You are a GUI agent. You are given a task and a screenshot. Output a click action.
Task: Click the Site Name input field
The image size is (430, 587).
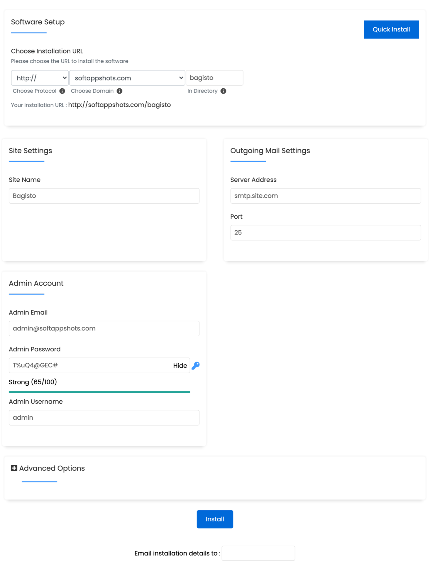104,196
